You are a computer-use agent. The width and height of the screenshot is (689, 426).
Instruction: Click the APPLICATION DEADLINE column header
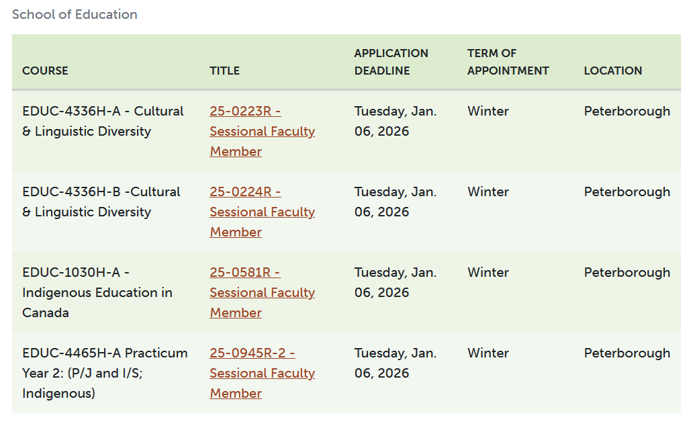pos(391,62)
